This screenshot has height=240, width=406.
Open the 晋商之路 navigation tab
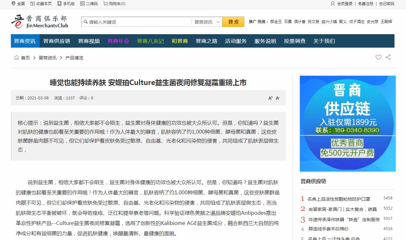tap(207, 41)
